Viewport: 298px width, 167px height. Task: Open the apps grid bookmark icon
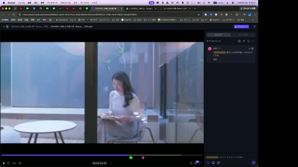50,20
